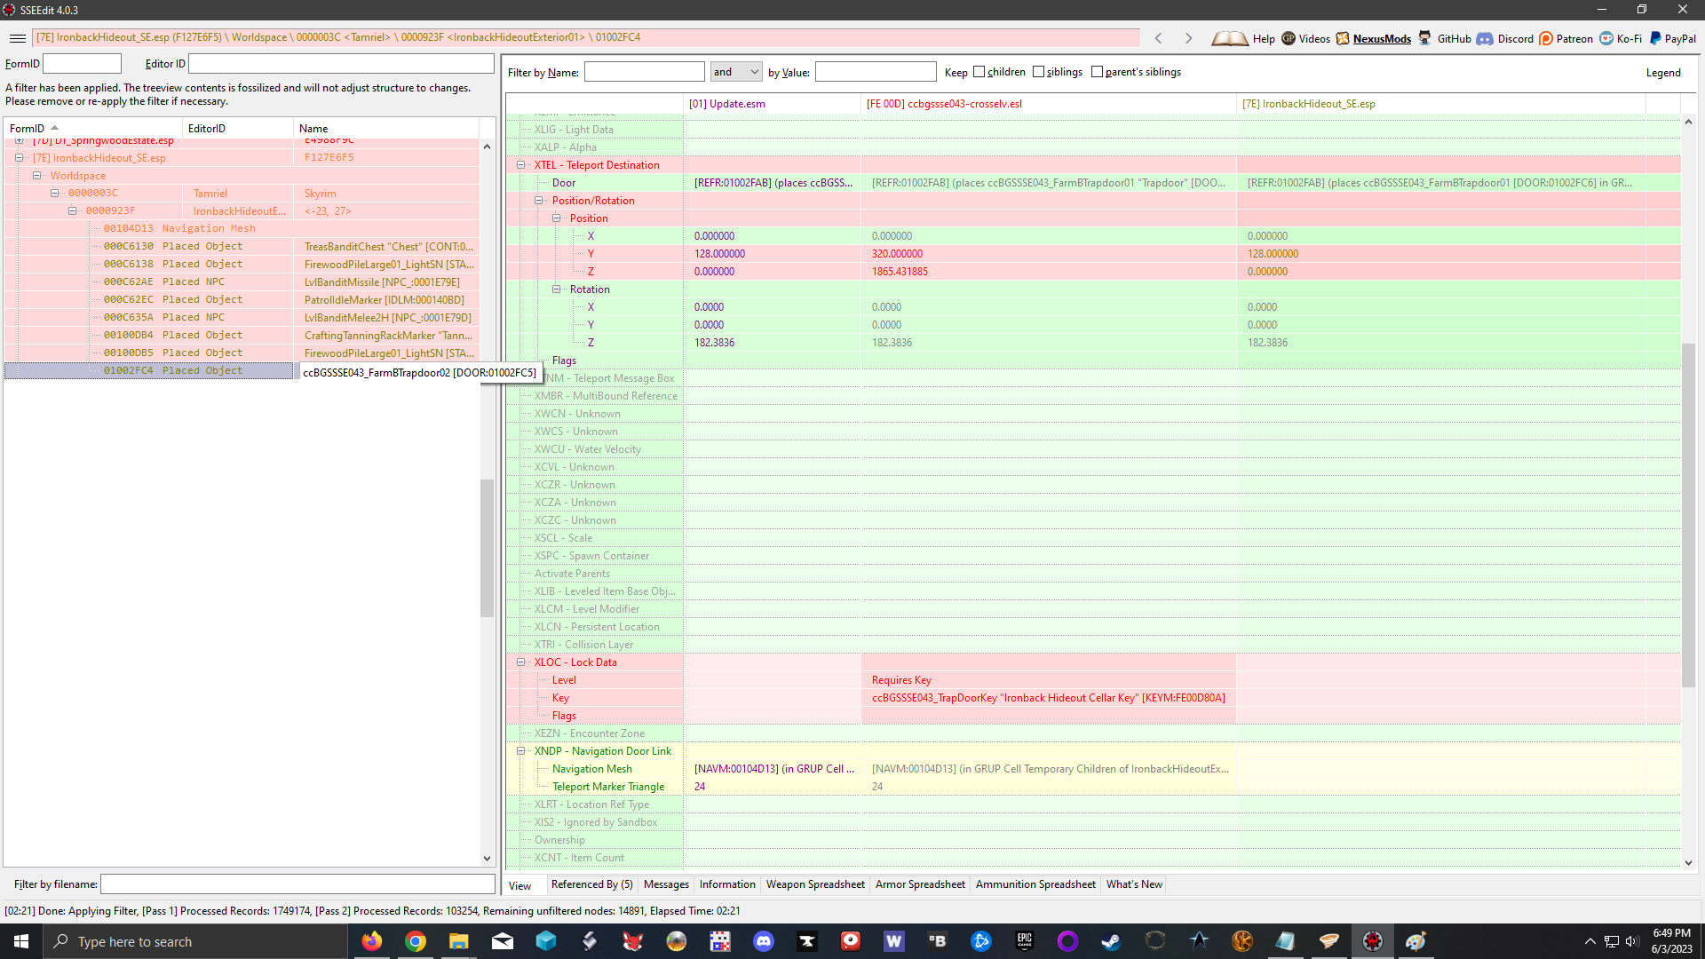The width and height of the screenshot is (1705, 959).
Task: Open the Help book icon
Action: 1230,38
